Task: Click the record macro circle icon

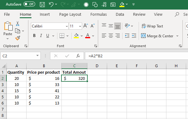Action: [86, 5]
